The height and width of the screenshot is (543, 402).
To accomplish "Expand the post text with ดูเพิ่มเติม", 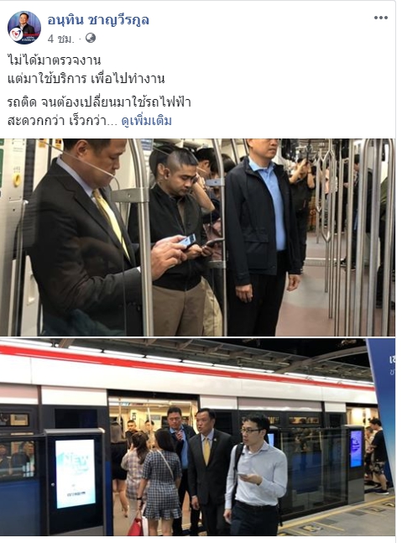I will point(147,121).
